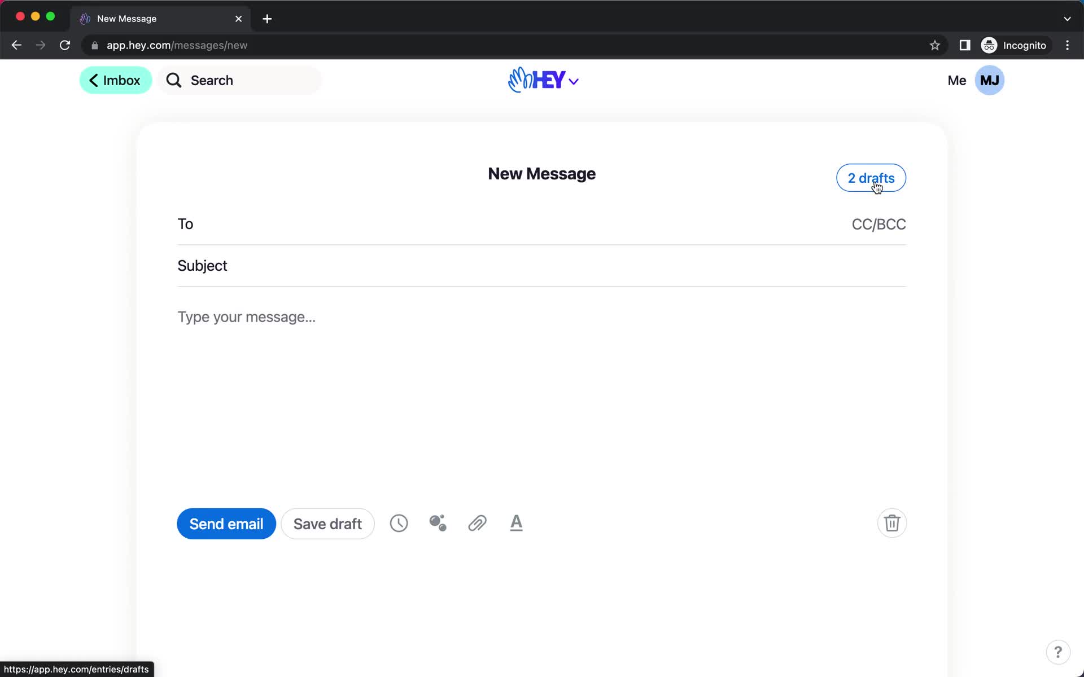This screenshot has height=677, width=1084.
Task: Click the address bar URL
Action: point(177,45)
